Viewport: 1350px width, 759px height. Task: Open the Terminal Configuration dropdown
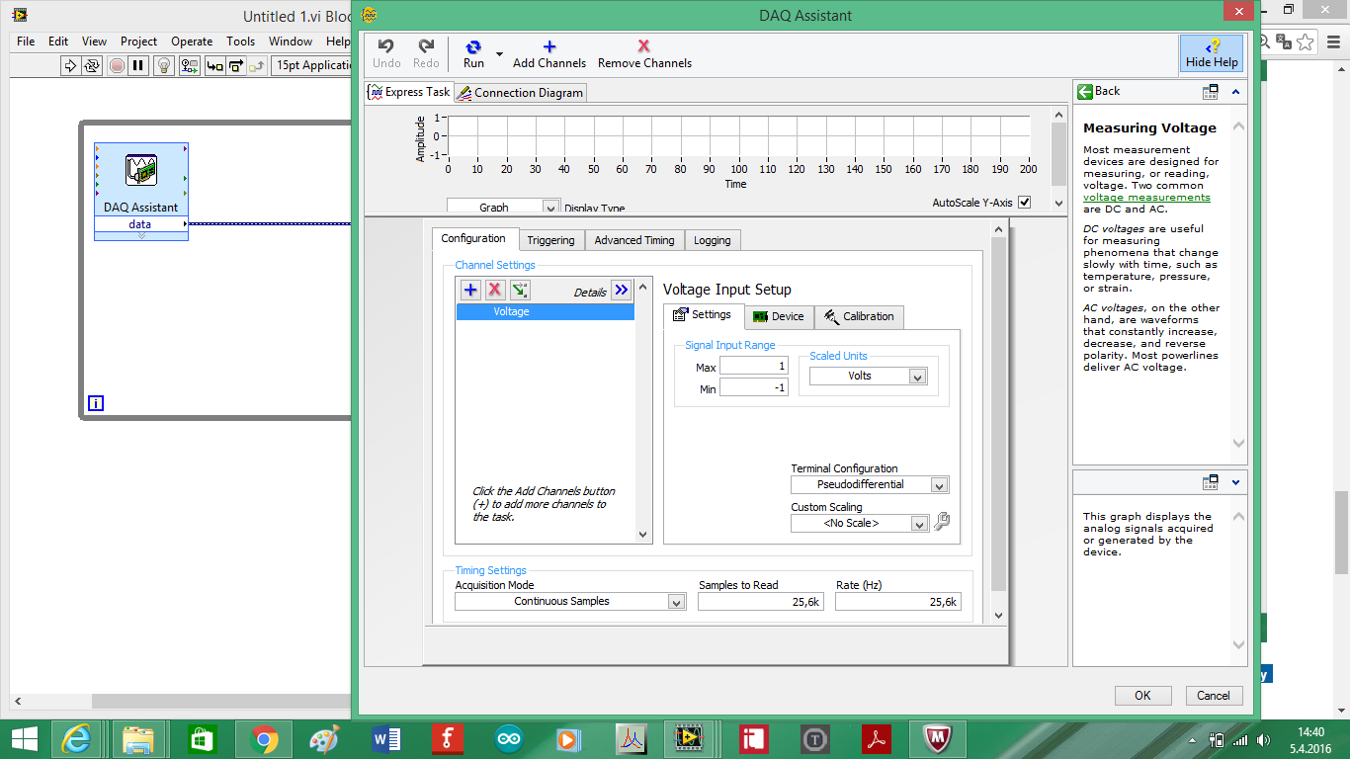[x=869, y=485]
